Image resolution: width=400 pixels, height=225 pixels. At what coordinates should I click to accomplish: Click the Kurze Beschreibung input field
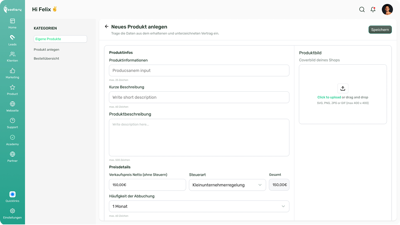click(x=199, y=97)
